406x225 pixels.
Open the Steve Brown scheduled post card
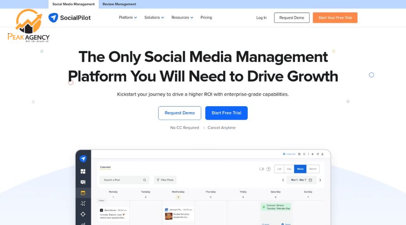point(113,214)
